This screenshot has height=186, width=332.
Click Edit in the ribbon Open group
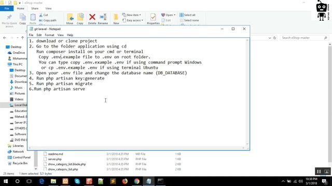click(x=166, y=20)
